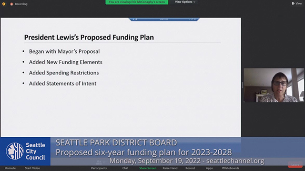This screenshot has width=305, height=171.
Task: Click the bullet 'Added Spending Restrictions'
Action: (64, 73)
